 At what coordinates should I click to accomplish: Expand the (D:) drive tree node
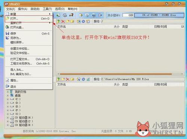coord(8,103)
